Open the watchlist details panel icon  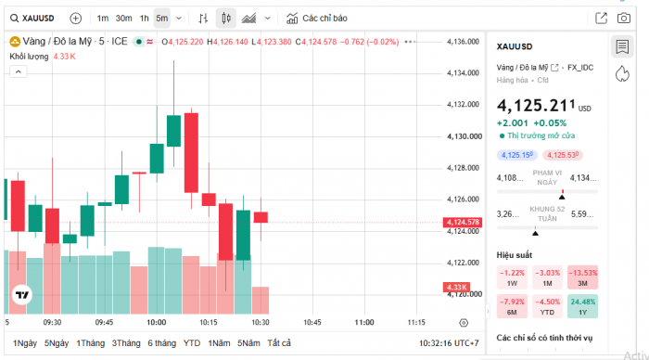point(622,46)
